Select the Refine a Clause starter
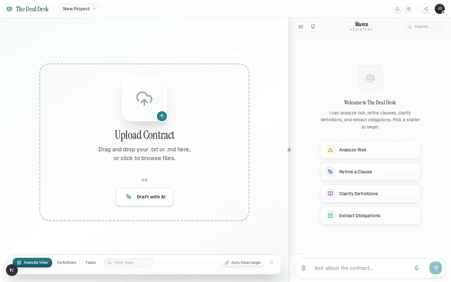Image resolution: width=451 pixels, height=282 pixels. (x=370, y=172)
